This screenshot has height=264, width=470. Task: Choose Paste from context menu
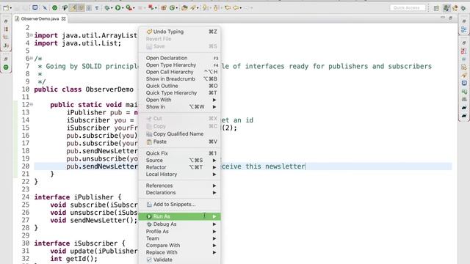[179, 142]
